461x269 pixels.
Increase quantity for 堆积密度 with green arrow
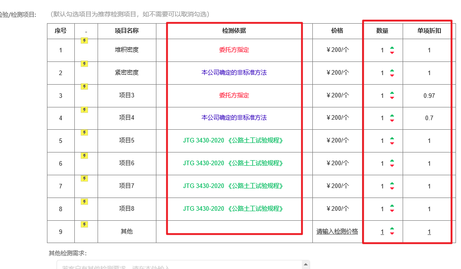pyautogui.click(x=392, y=48)
